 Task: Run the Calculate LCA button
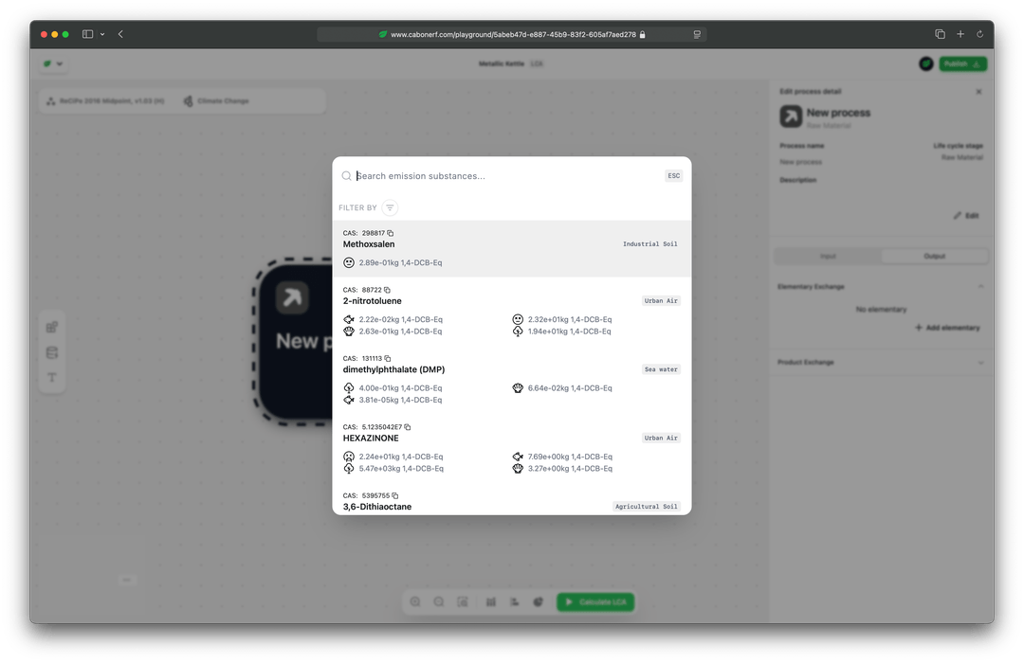click(x=594, y=601)
